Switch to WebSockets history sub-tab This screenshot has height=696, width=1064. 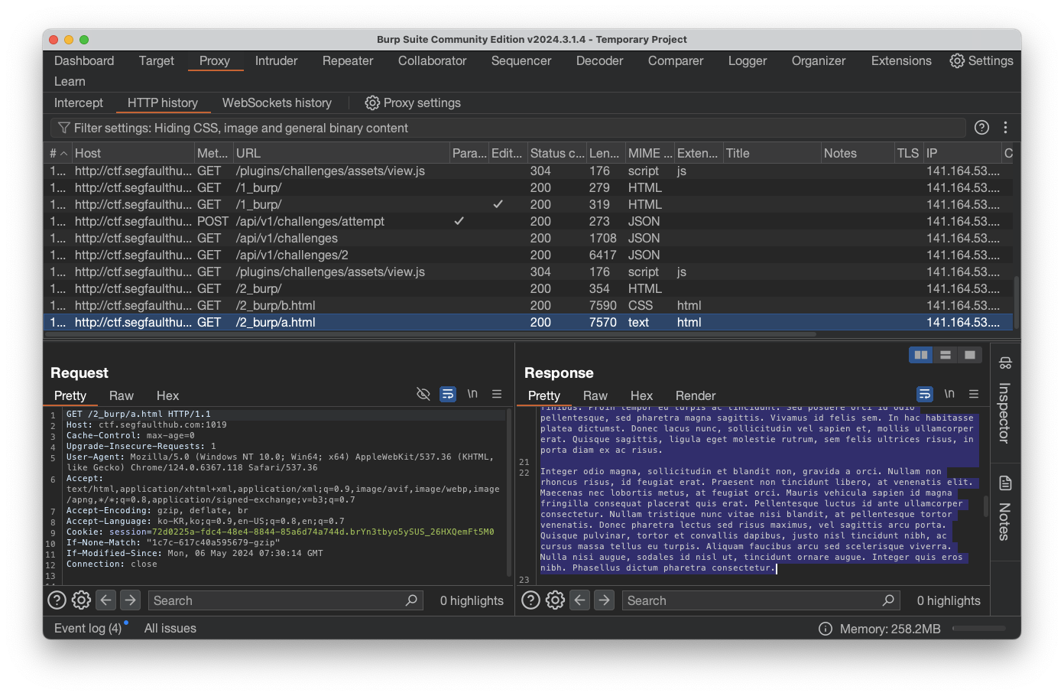point(277,102)
